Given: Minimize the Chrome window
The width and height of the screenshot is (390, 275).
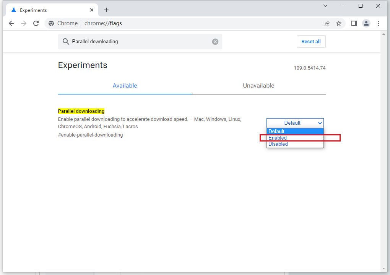Looking at the screenshot, I should pos(343,6).
